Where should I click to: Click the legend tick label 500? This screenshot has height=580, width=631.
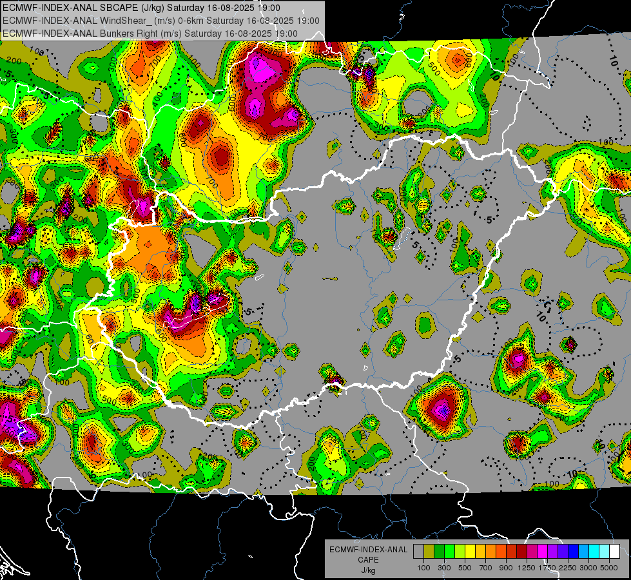point(465,568)
